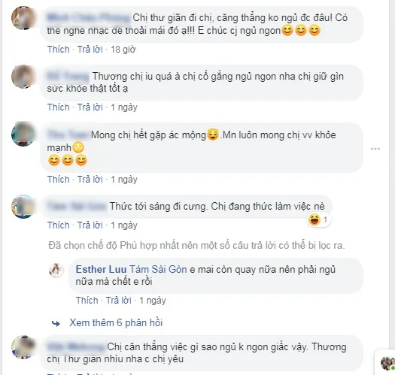Like the 'Mong chị hết gặp ác mộng' comment

pyautogui.click(x=59, y=180)
